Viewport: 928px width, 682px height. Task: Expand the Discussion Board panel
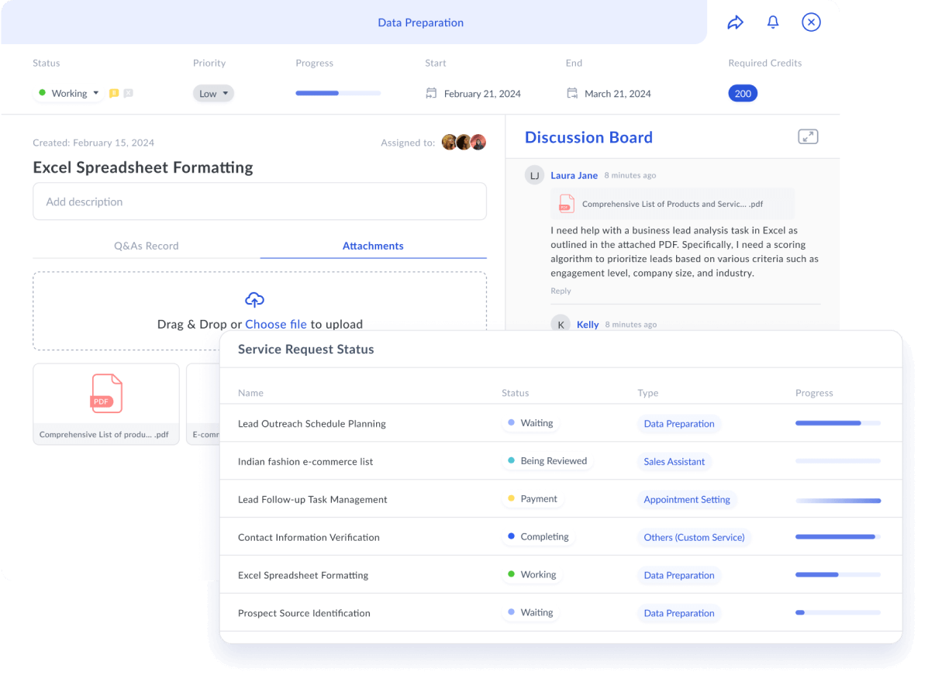pyautogui.click(x=808, y=137)
